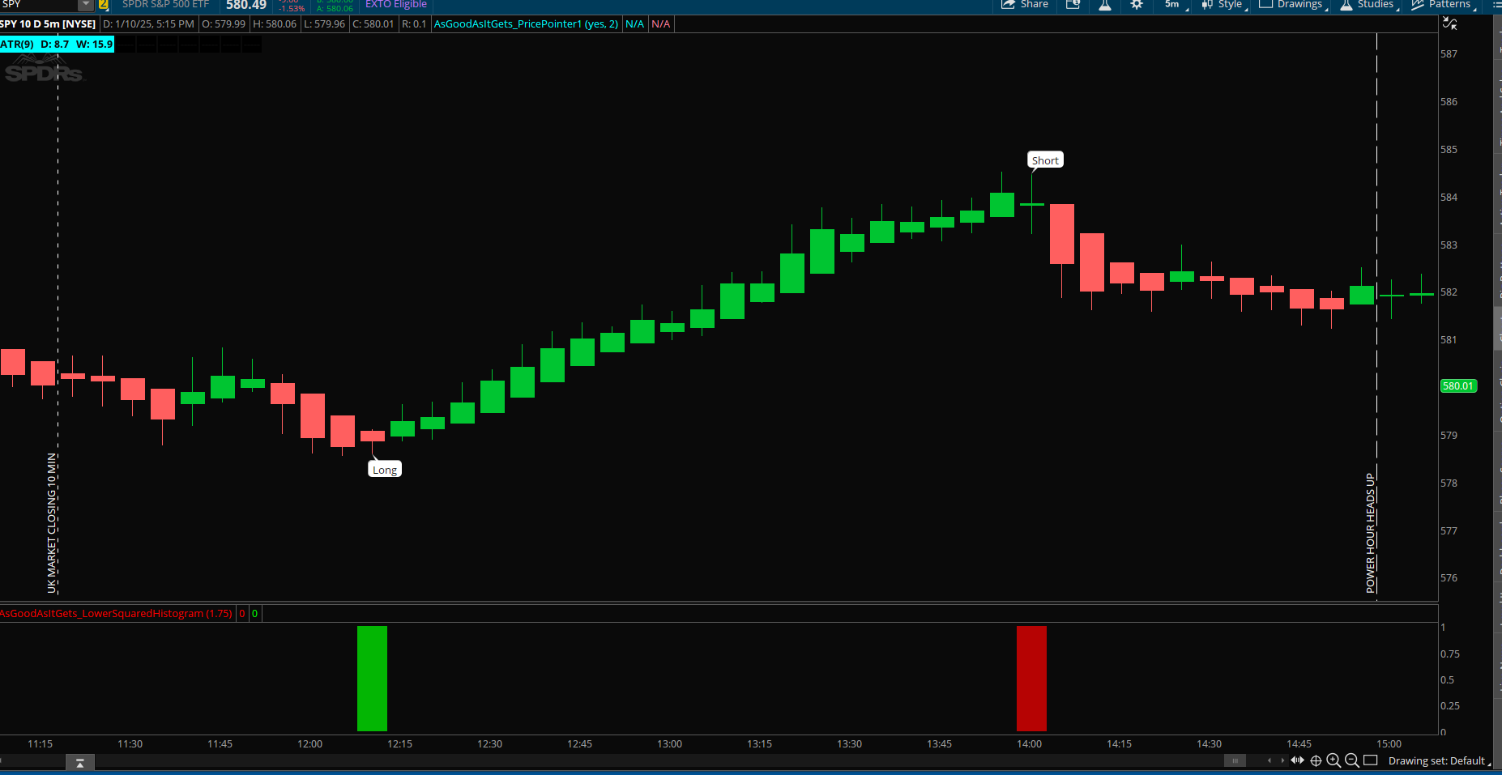Activate the pan crosshair icon
The image size is (1502, 775).
click(x=1316, y=760)
